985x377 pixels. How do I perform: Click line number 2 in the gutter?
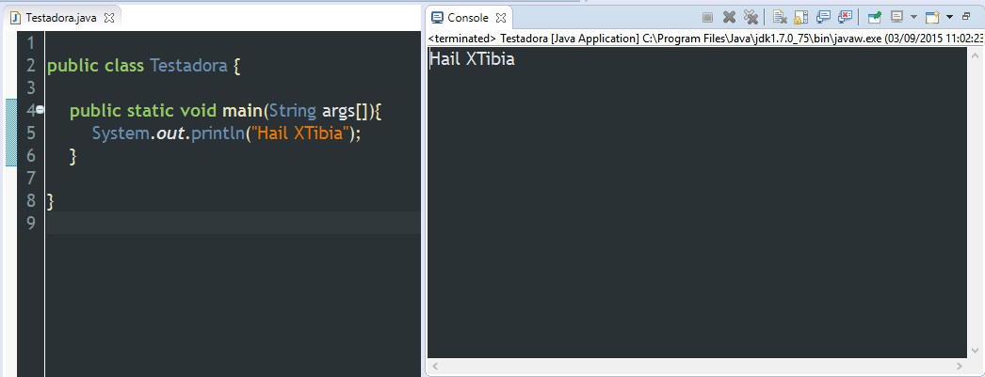pyautogui.click(x=31, y=65)
